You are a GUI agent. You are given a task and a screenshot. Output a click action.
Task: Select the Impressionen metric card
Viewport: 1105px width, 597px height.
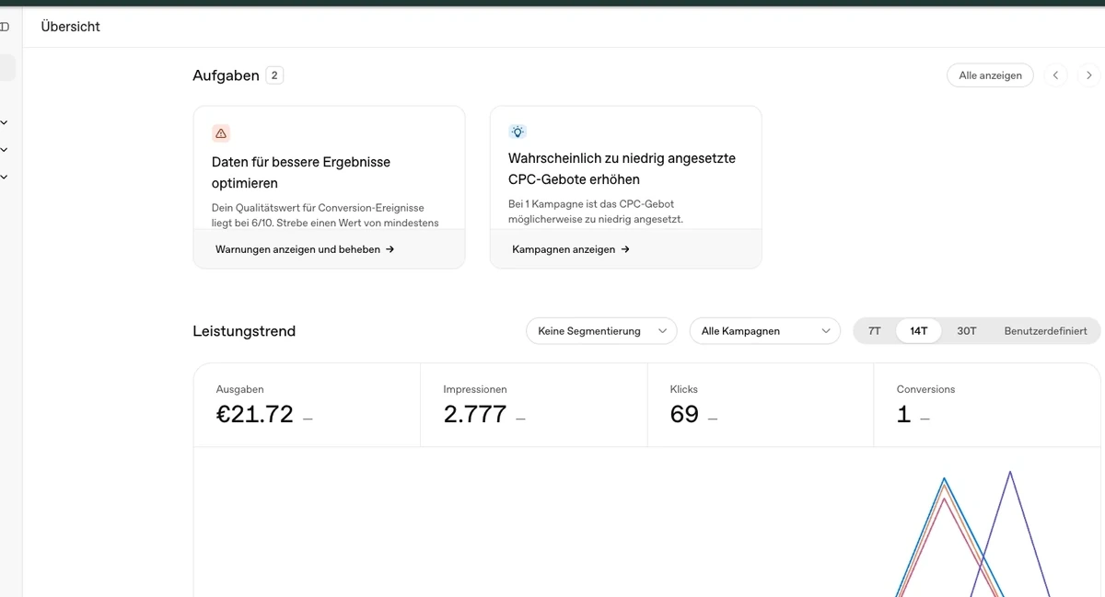pos(534,405)
